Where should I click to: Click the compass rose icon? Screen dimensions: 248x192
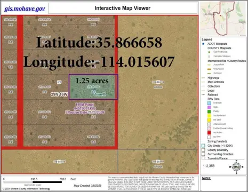pyautogui.click(x=236, y=167)
